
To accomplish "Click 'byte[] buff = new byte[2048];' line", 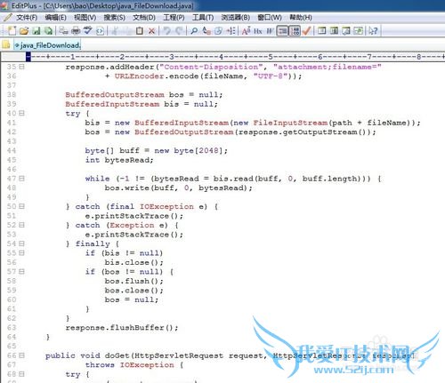I will coord(157,151).
